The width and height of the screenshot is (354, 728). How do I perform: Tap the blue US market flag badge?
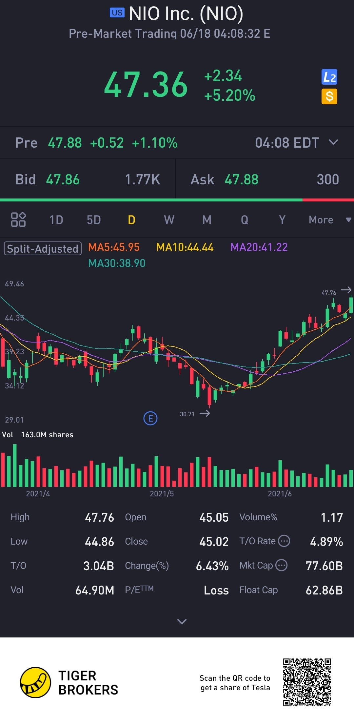pyautogui.click(x=117, y=13)
